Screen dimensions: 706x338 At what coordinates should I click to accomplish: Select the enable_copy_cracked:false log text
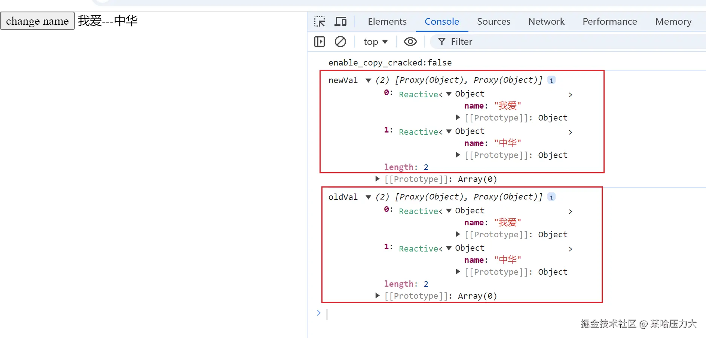390,63
